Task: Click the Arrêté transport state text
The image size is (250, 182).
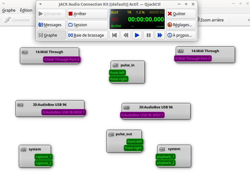Action: 116,26
